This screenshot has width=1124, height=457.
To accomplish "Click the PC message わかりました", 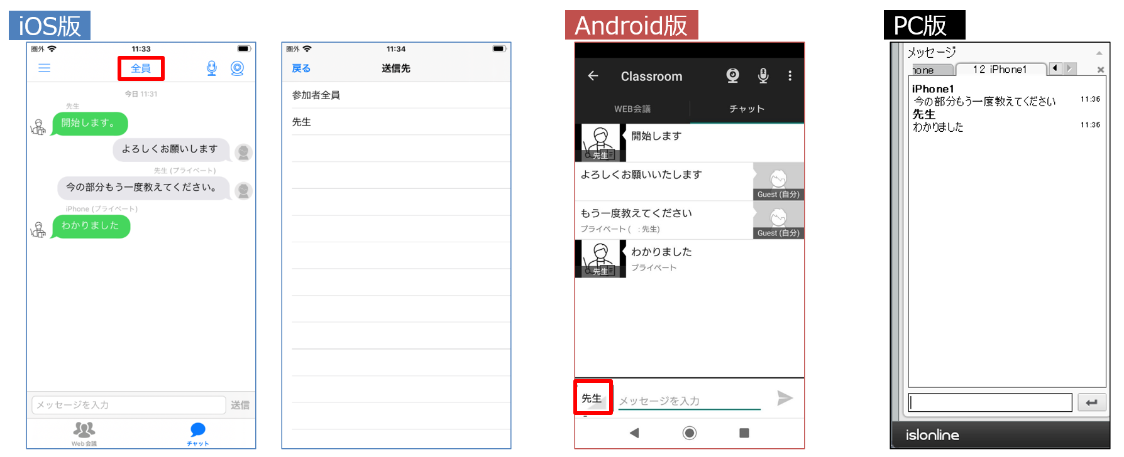I will click(x=938, y=127).
